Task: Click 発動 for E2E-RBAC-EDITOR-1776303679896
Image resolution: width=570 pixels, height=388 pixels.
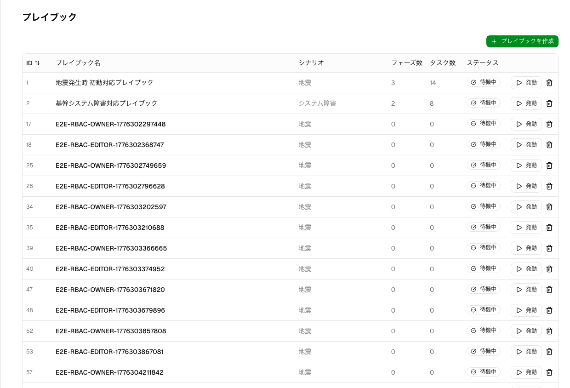Action: tap(526, 310)
